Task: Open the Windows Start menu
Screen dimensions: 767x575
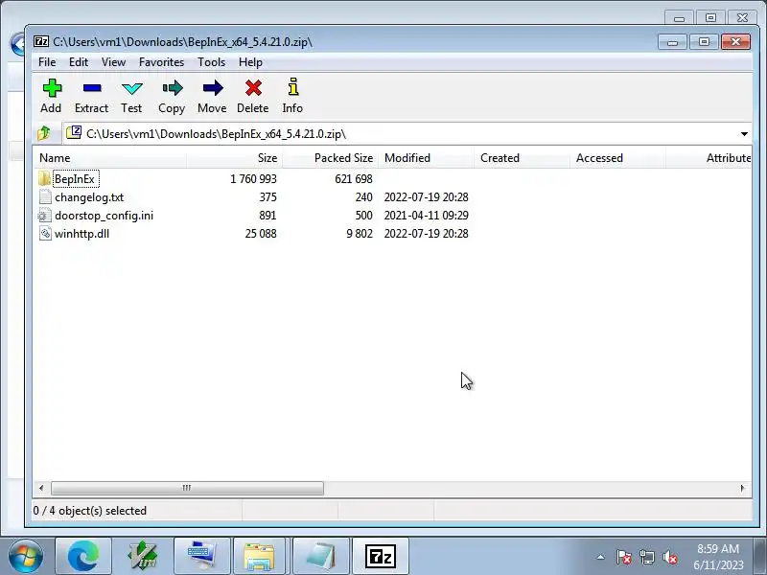Action: click(26, 556)
